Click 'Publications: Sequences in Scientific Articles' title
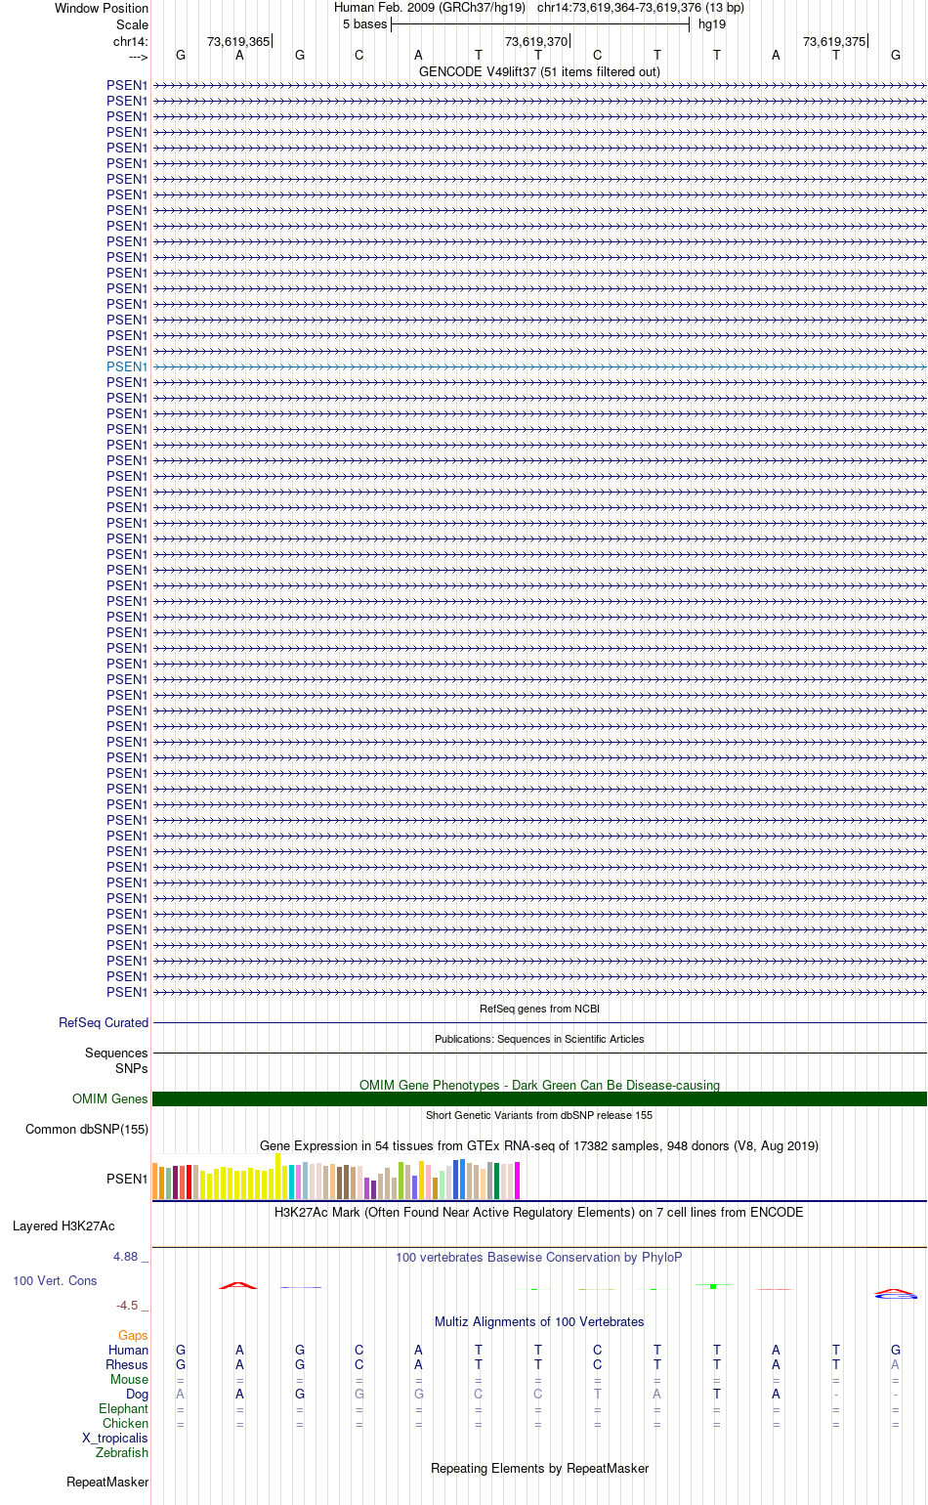 (539, 1039)
